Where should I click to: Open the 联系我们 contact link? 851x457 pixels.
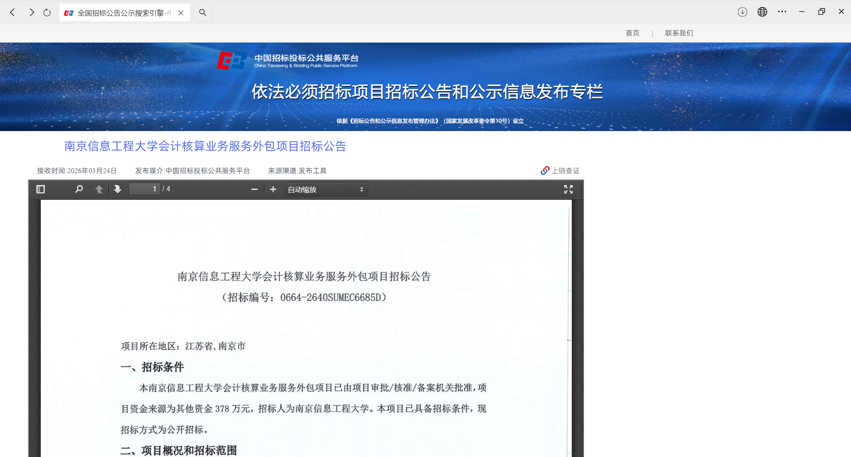coord(679,33)
